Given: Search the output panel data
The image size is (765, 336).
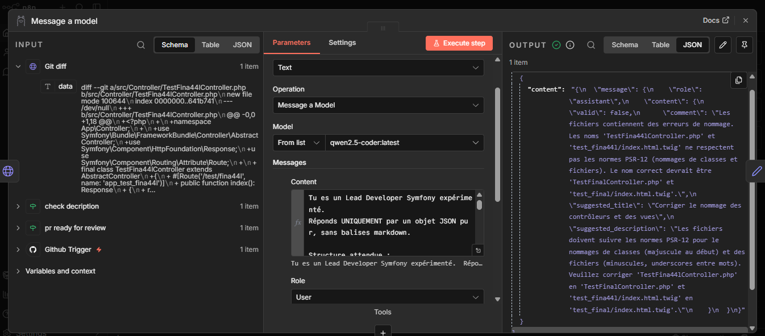Looking at the screenshot, I should [591, 45].
